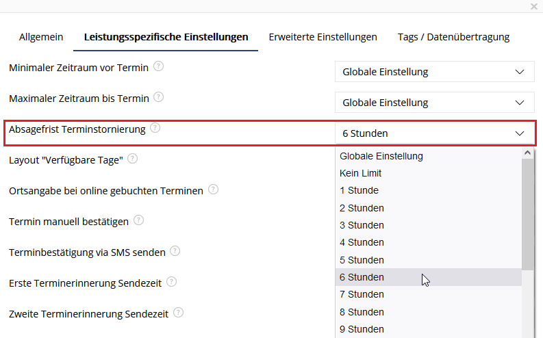Viewport: 543px width, 338px height.
Task: Click the dropdown list scroll-up arrow
Action: pos(528,153)
